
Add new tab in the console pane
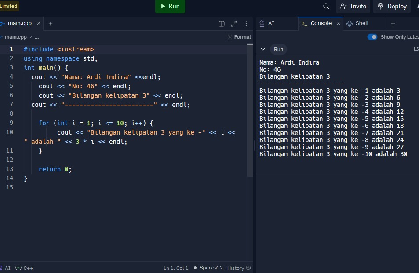tap(393, 24)
